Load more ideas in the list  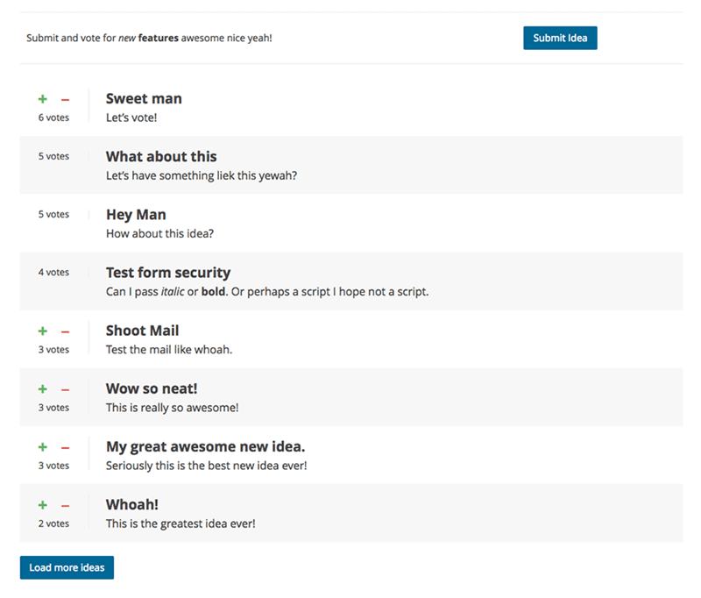pos(67,567)
